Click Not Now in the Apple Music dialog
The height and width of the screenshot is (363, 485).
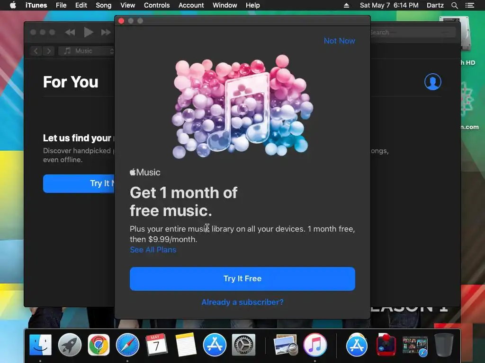[339, 41]
